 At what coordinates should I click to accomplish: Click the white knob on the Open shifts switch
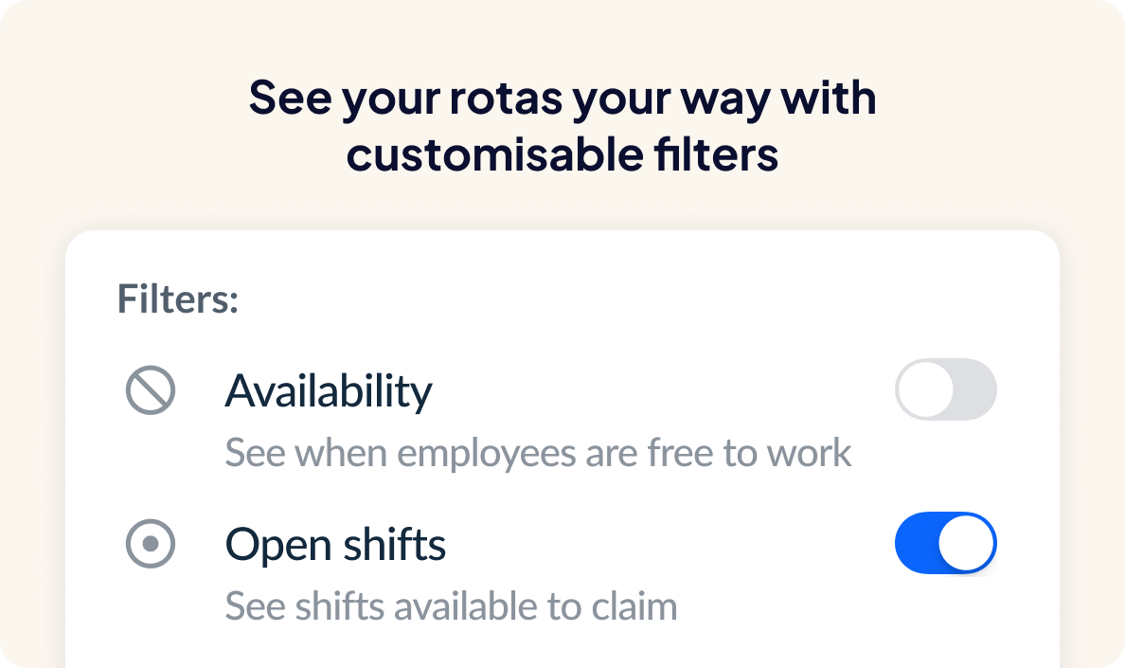coord(966,543)
